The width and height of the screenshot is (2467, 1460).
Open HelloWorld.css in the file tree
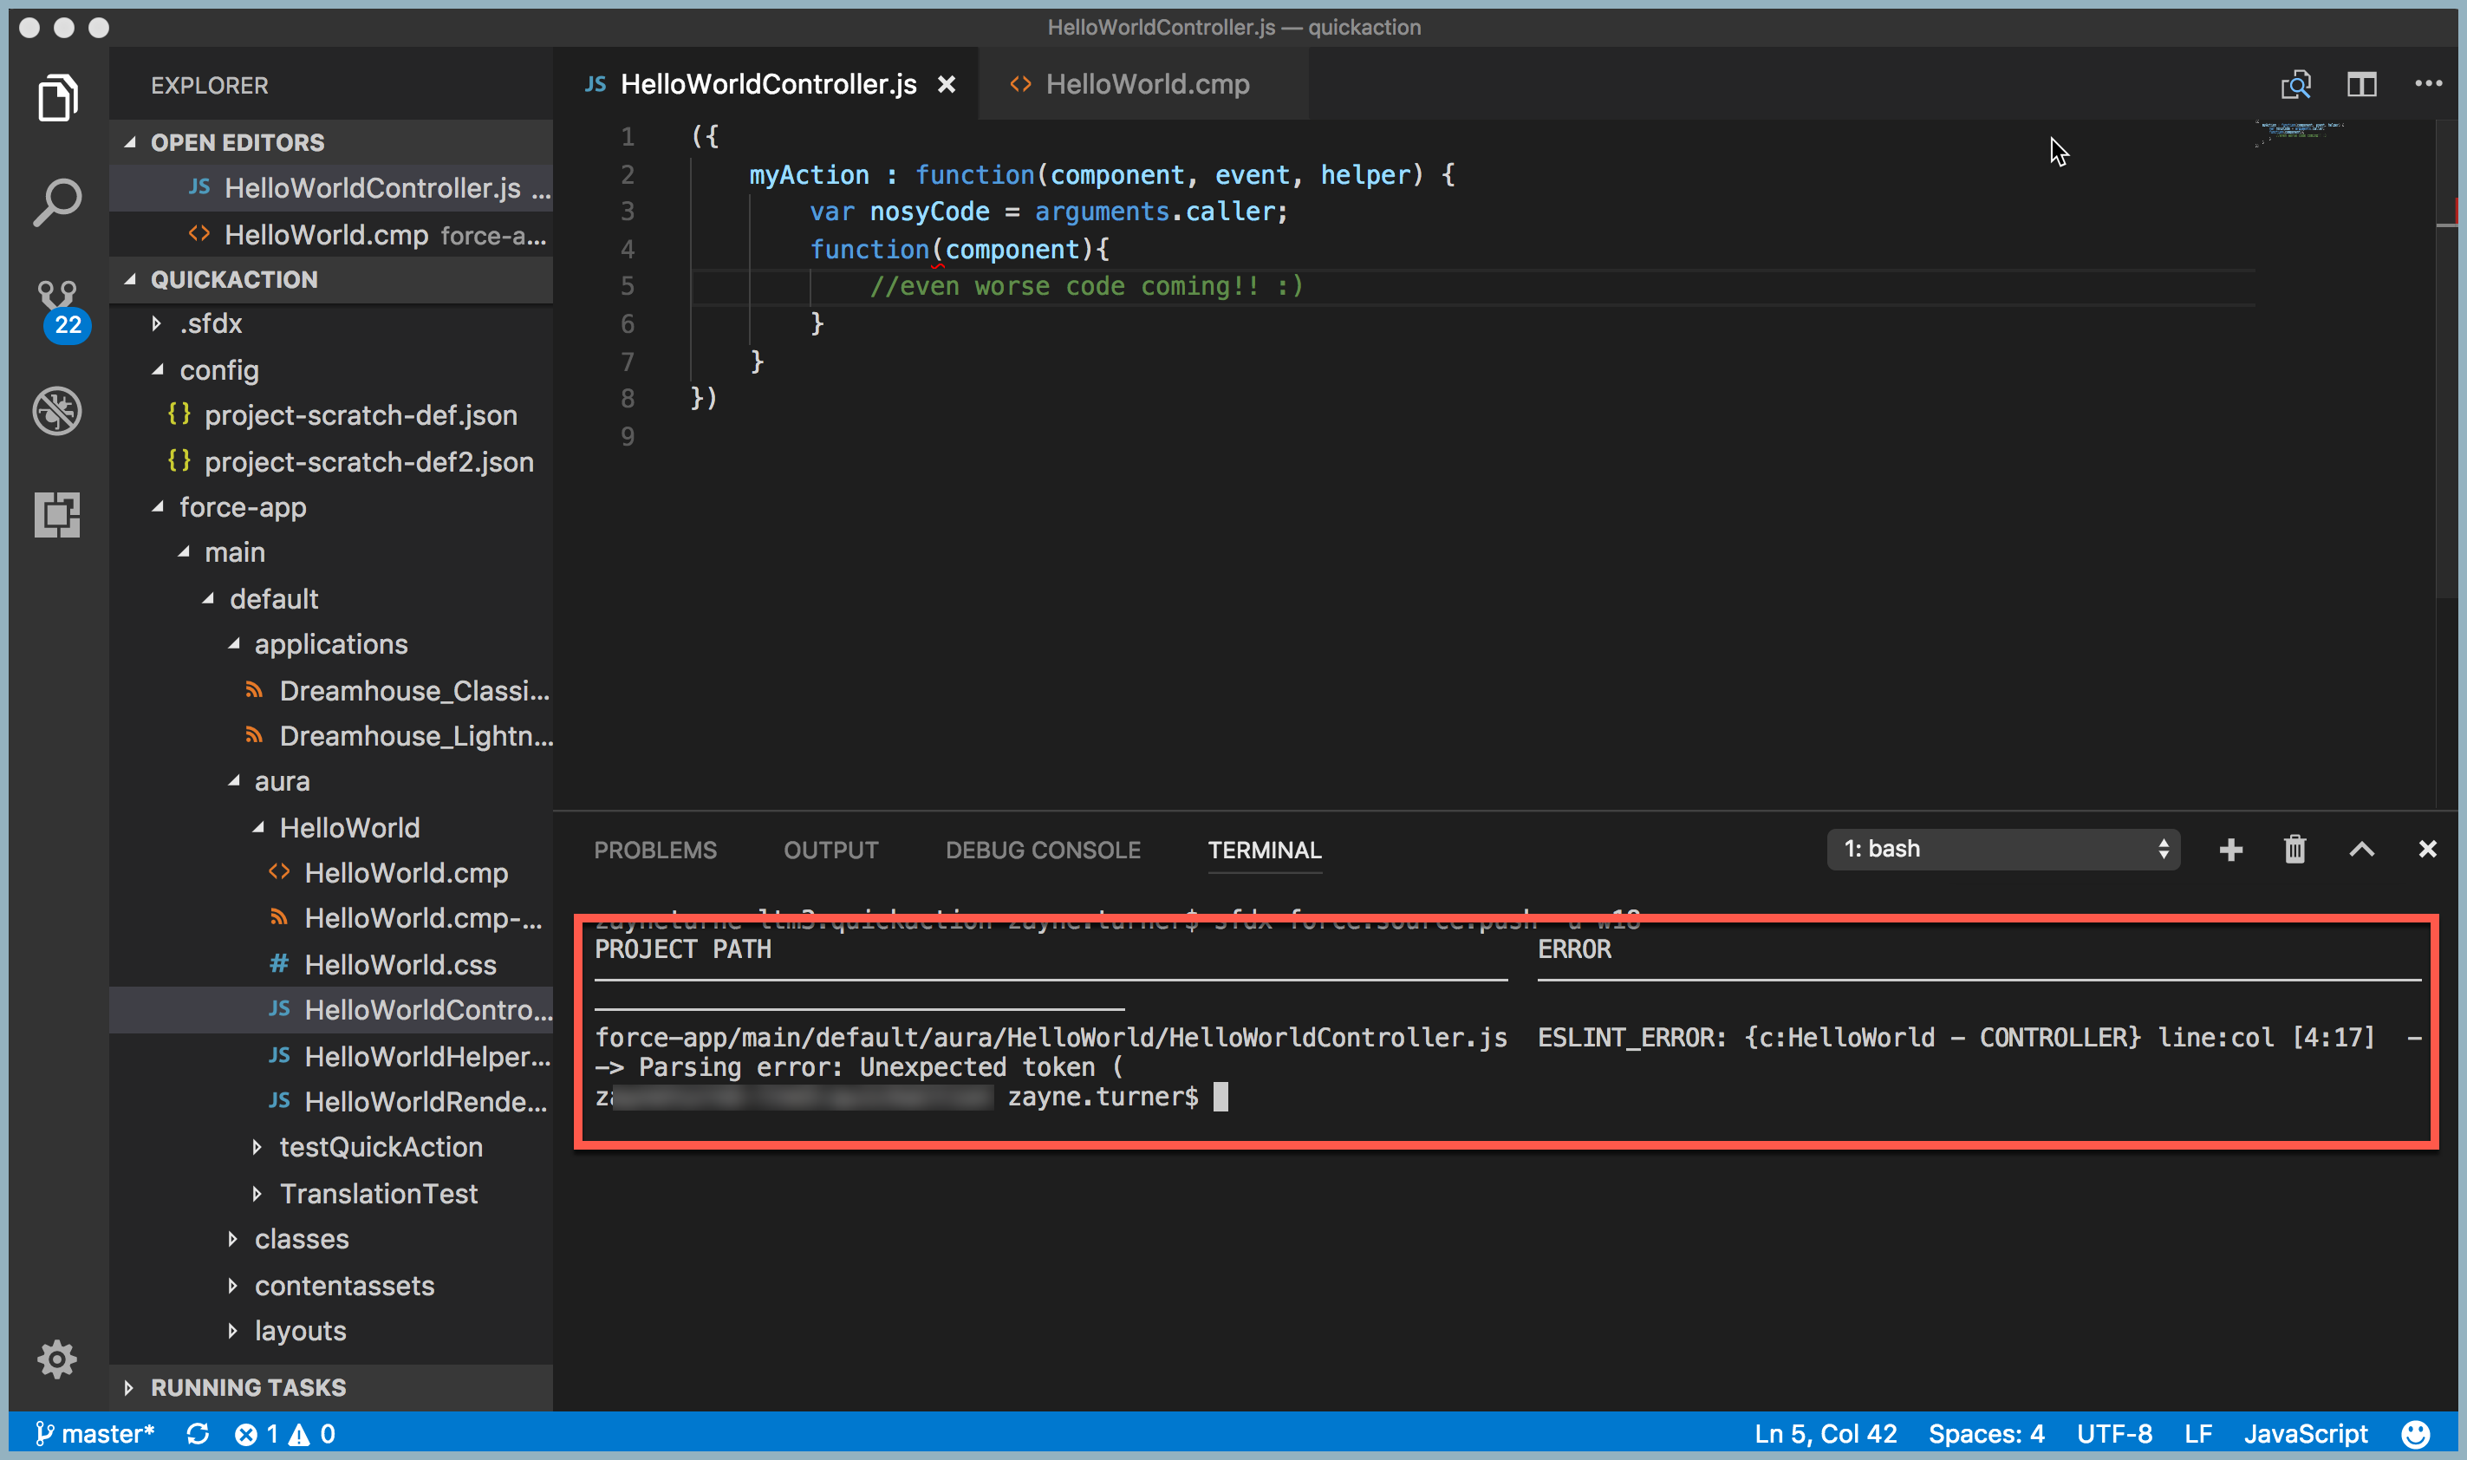click(400, 964)
